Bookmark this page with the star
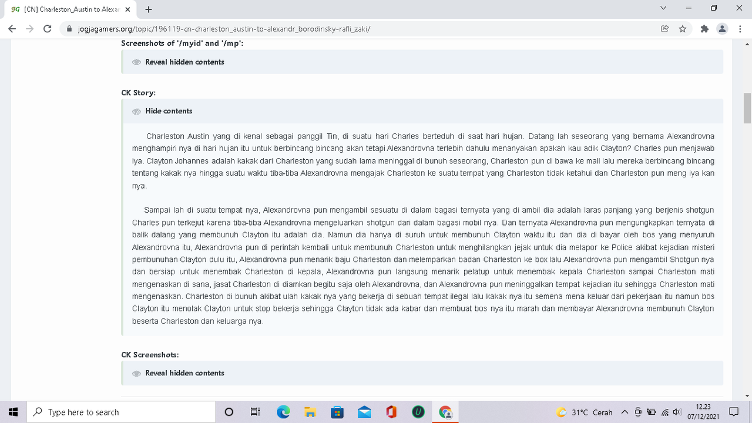The height and width of the screenshot is (423, 752). [683, 29]
